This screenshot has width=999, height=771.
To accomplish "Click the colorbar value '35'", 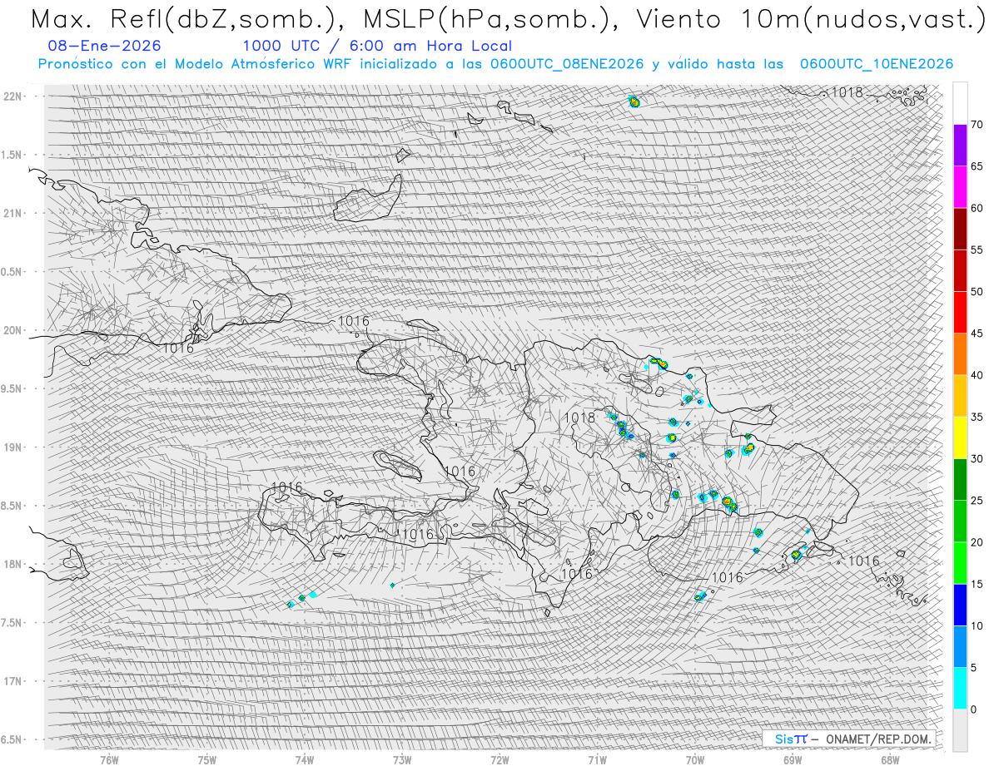I will point(977,417).
